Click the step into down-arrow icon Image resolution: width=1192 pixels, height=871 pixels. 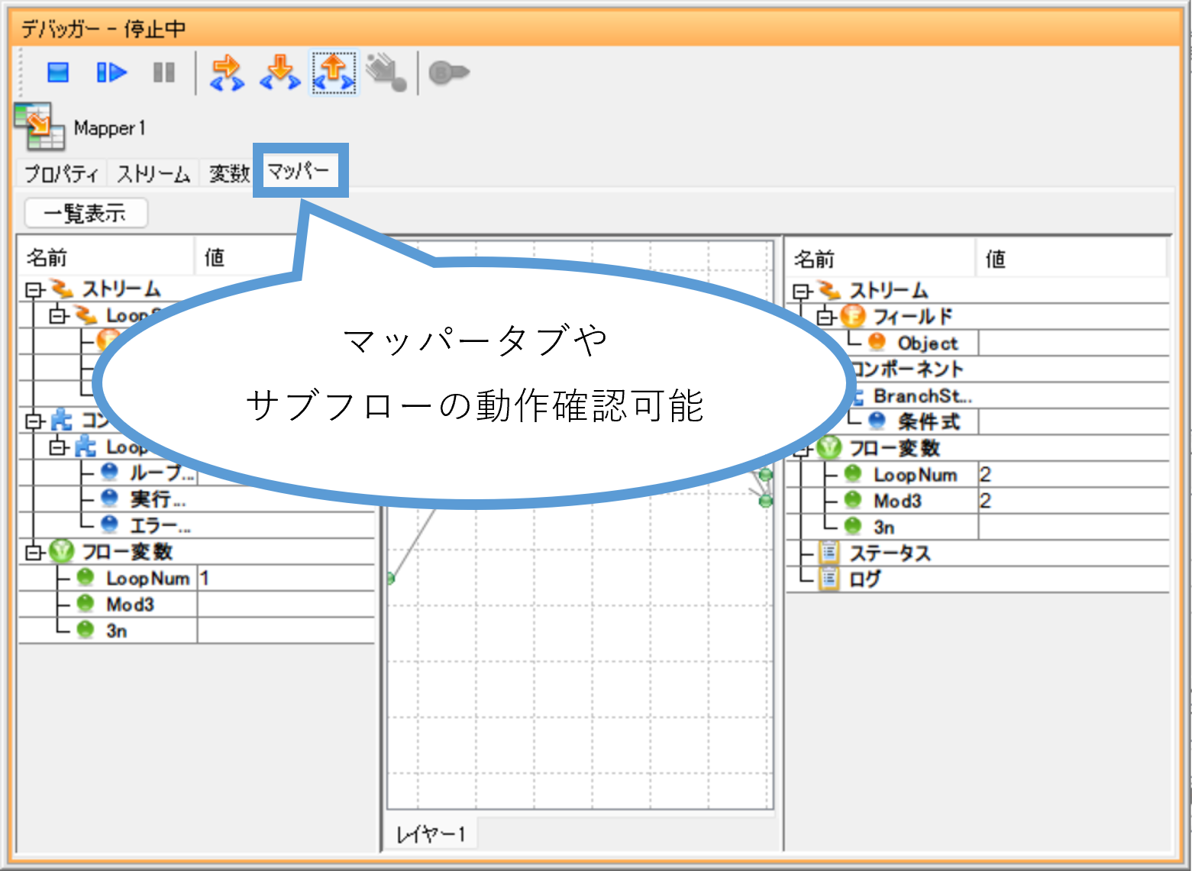280,73
